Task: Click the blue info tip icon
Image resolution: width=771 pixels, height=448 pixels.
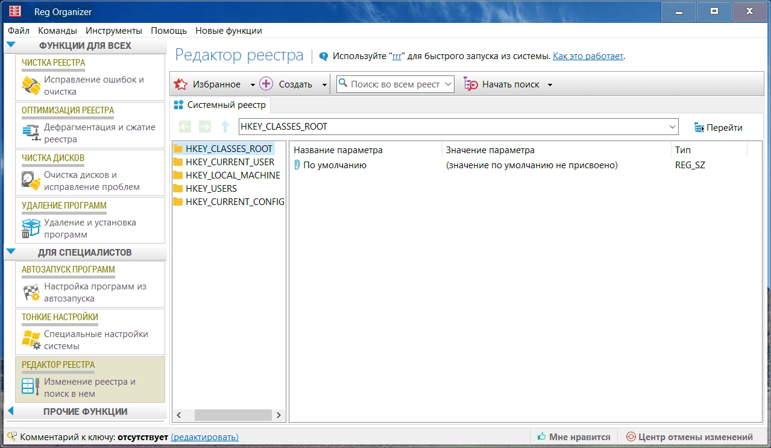Action: point(324,56)
